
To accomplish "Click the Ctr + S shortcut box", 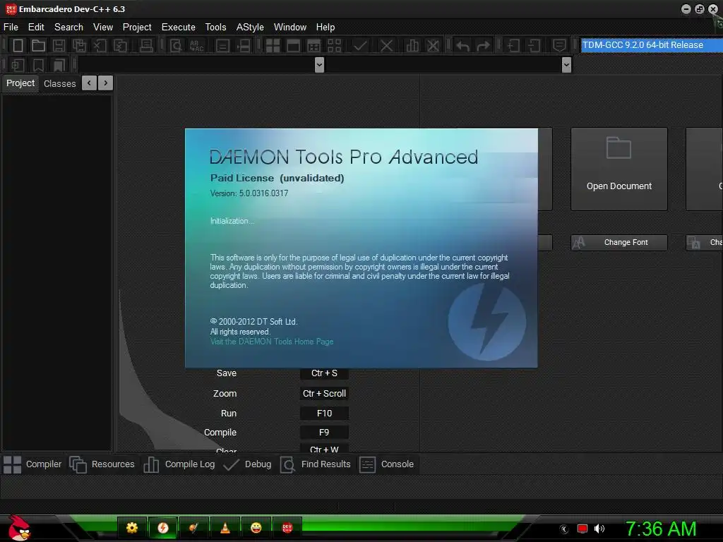I will pos(324,373).
